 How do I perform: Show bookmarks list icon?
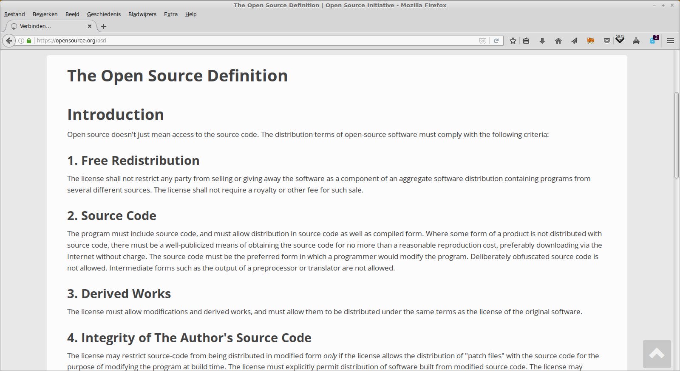click(526, 41)
